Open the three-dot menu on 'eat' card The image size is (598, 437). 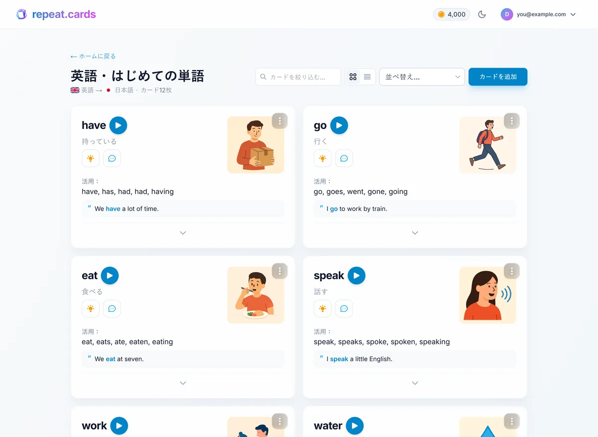point(280,271)
